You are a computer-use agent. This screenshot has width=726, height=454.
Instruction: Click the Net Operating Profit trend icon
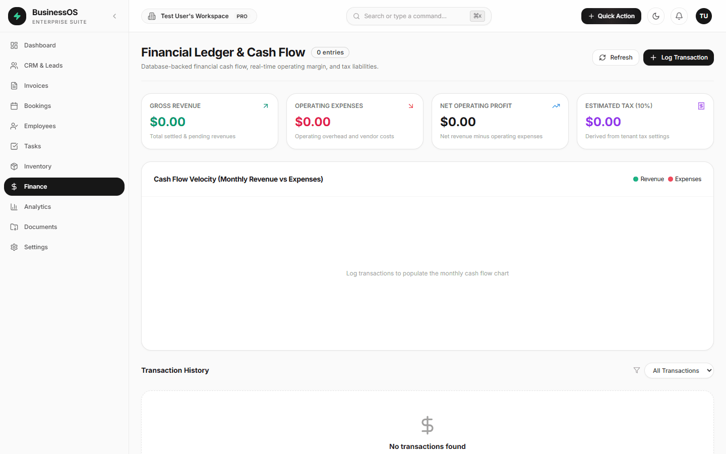[556, 106]
